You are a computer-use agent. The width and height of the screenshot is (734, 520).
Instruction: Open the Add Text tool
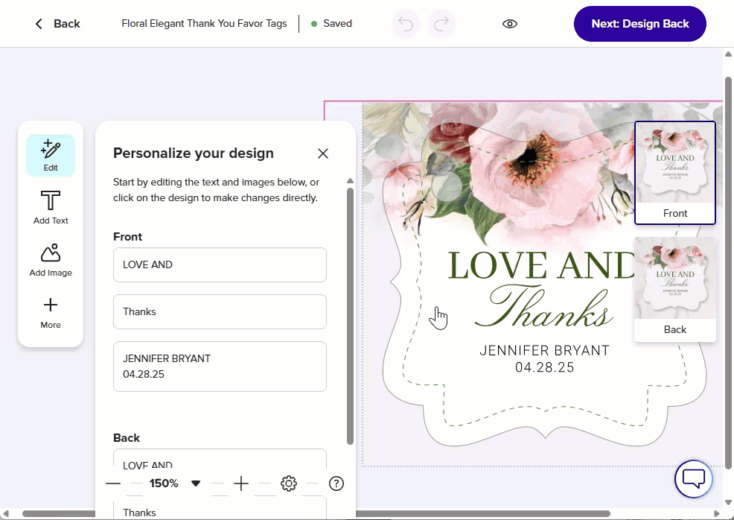point(51,207)
